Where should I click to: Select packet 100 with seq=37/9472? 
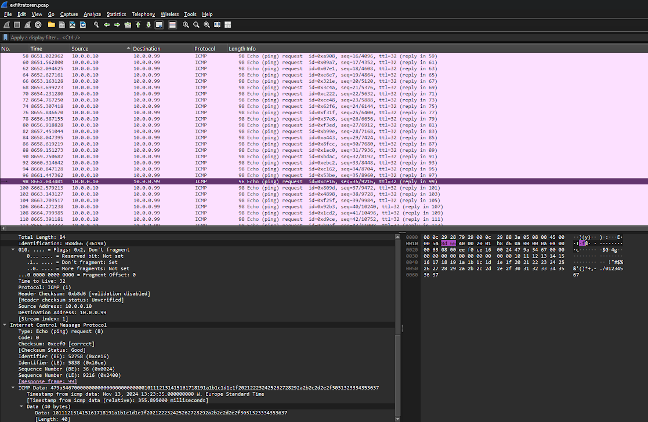click(x=324, y=188)
